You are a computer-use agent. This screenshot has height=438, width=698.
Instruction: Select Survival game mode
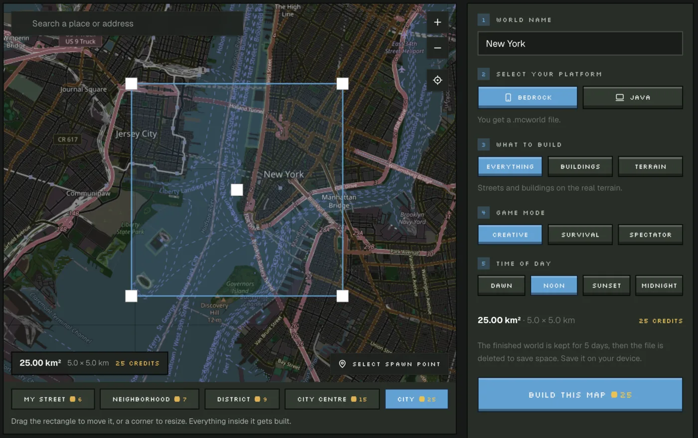point(580,235)
